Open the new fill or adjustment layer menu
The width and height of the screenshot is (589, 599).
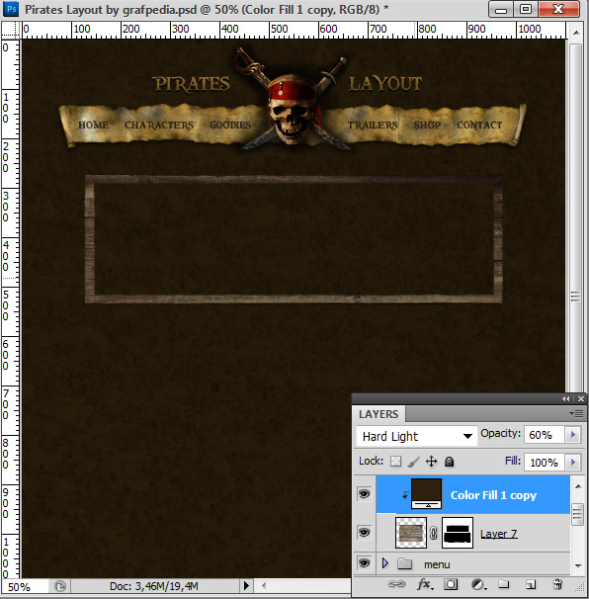pyautogui.click(x=478, y=584)
